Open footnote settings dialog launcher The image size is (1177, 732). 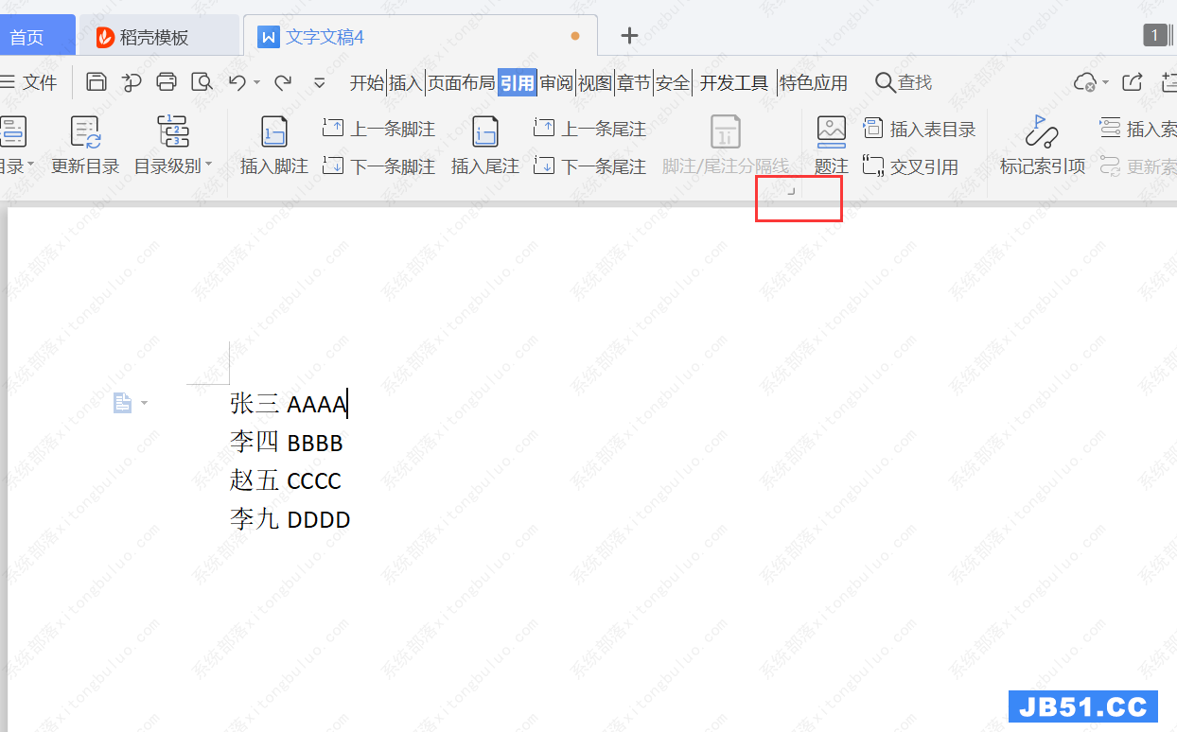791,191
